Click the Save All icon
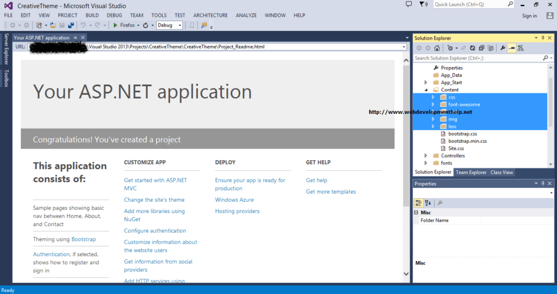The image size is (557, 294). pos(71,25)
